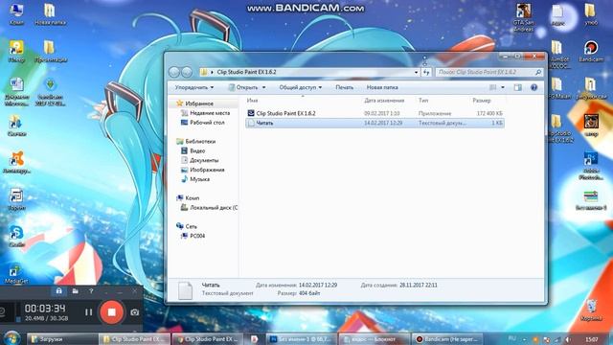Viewport: 613px width, 345px height.
Task: Open Недавние места in sidebar
Action: pyautogui.click(x=210, y=113)
